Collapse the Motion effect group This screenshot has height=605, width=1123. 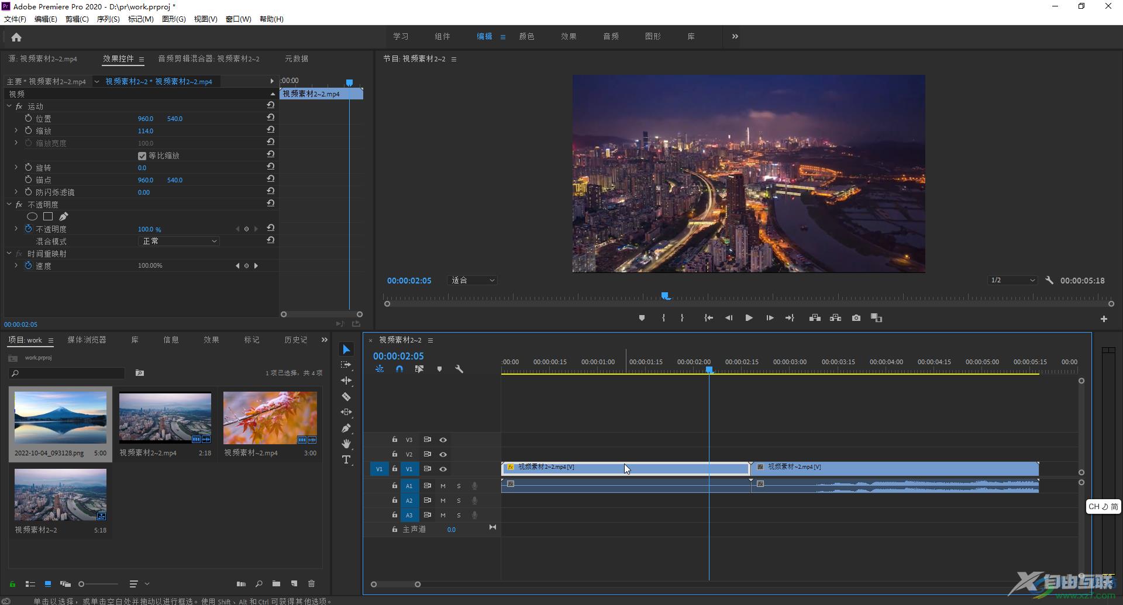click(x=9, y=106)
